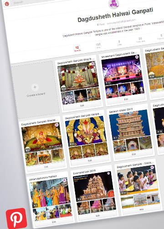Click the avatar badge on the Swanand Lok 2016 board
Image resolution: width=164 pixels, height=229 pixels.
click(x=108, y=173)
